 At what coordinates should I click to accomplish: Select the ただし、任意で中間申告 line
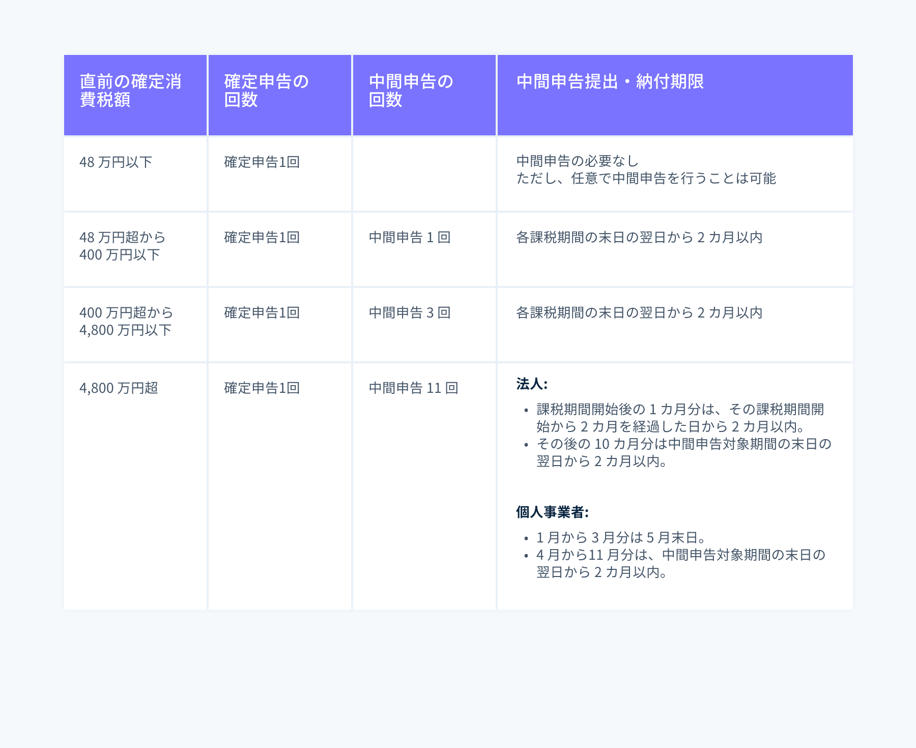pyautogui.click(x=646, y=179)
